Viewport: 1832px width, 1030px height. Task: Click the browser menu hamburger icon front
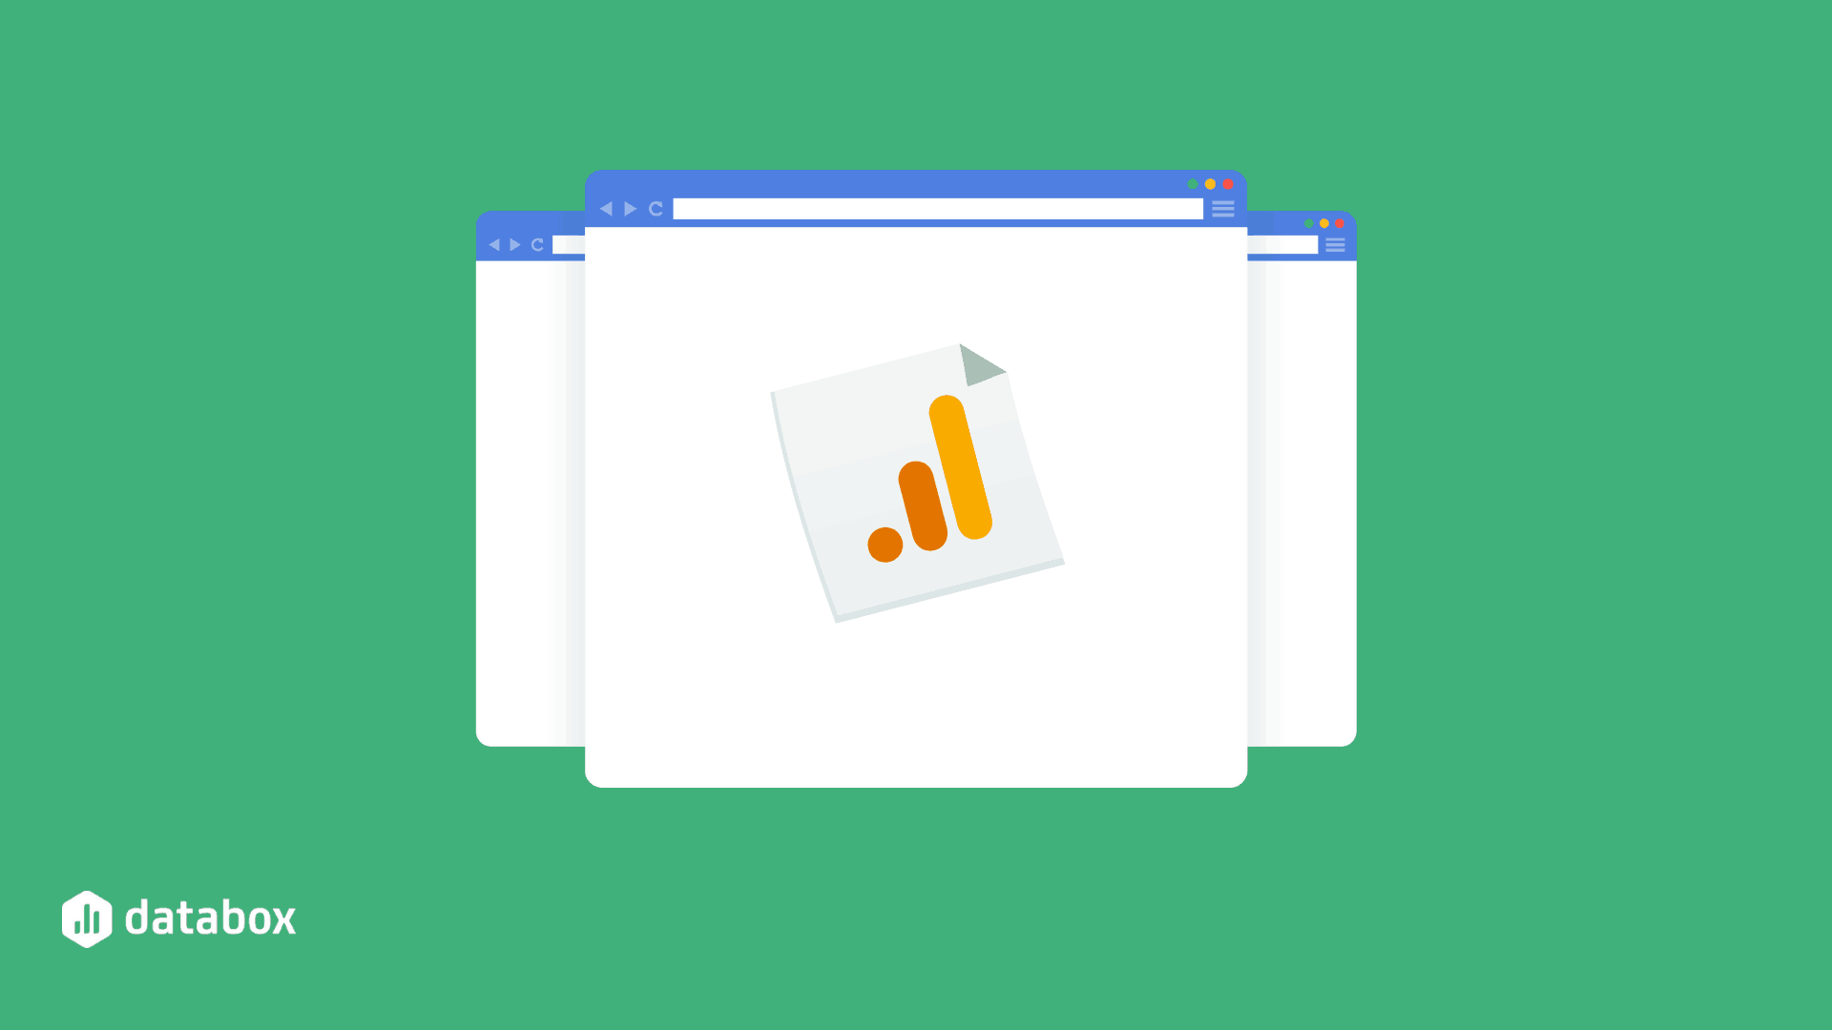click(1223, 209)
